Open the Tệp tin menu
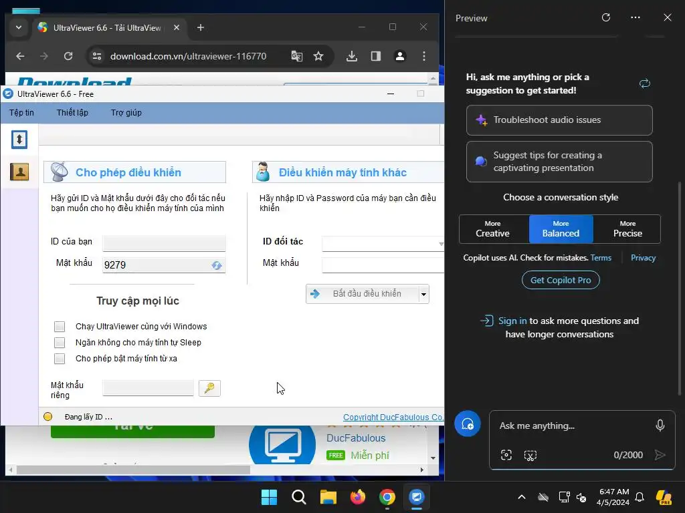The height and width of the screenshot is (513, 685). 21,112
